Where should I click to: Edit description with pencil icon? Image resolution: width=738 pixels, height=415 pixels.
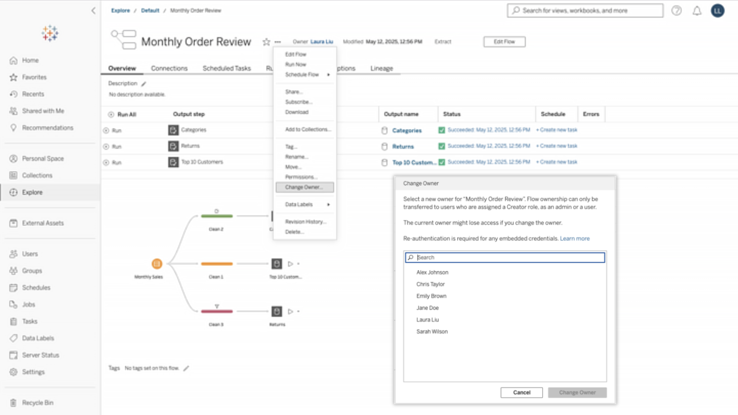pos(144,84)
